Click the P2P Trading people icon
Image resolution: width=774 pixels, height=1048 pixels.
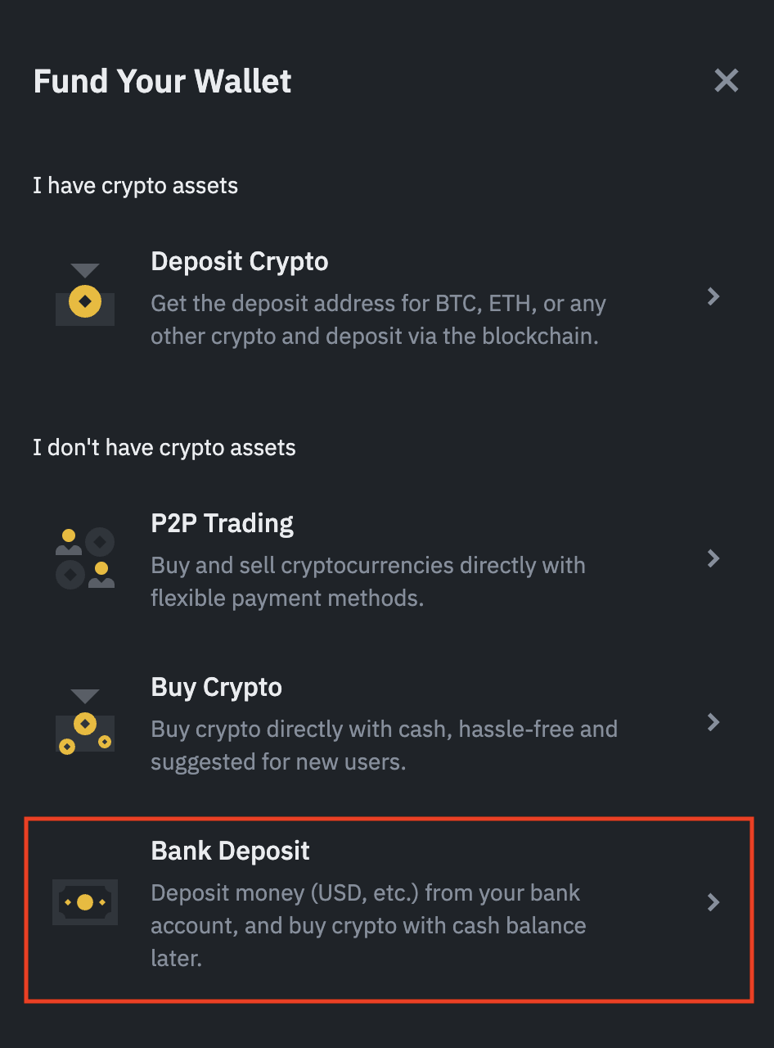(85, 558)
